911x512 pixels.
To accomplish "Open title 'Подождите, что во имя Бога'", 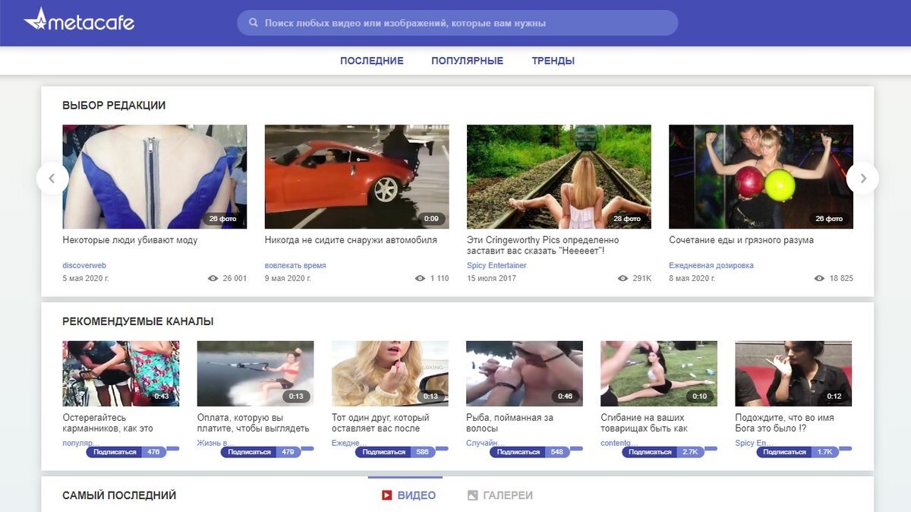I will (x=784, y=423).
